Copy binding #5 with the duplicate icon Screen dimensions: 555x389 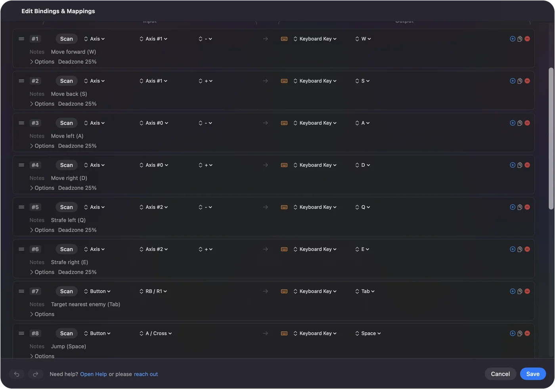pos(520,207)
